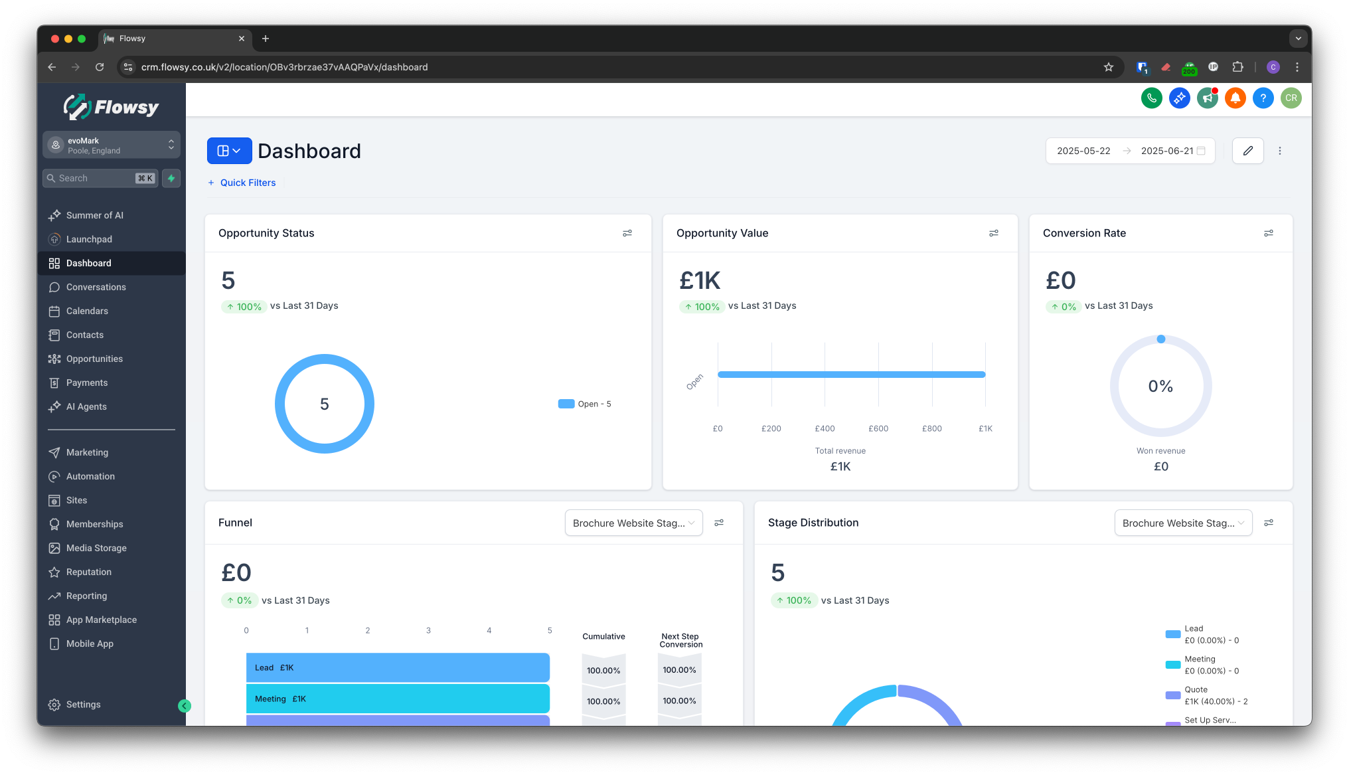The height and width of the screenshot is (775, 1349).
Task: Reload the page in browser
Action: tap(100, 67)
